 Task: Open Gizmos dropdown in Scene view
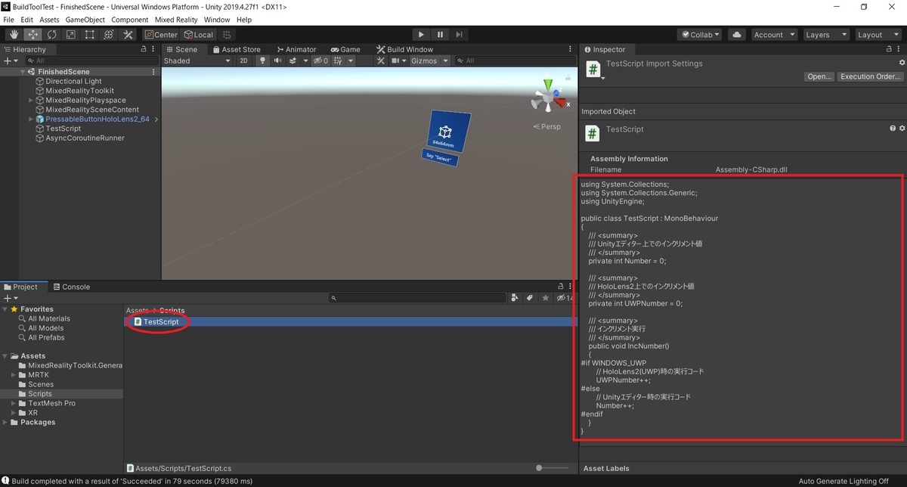point(429,60)
